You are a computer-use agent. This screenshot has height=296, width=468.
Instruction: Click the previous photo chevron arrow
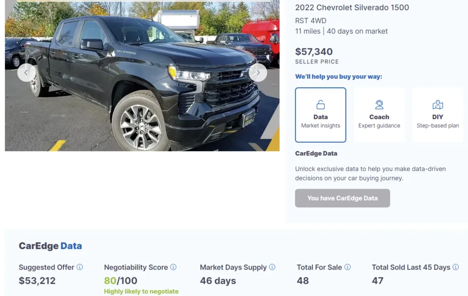pyautogui.click(x=26, y=73)
